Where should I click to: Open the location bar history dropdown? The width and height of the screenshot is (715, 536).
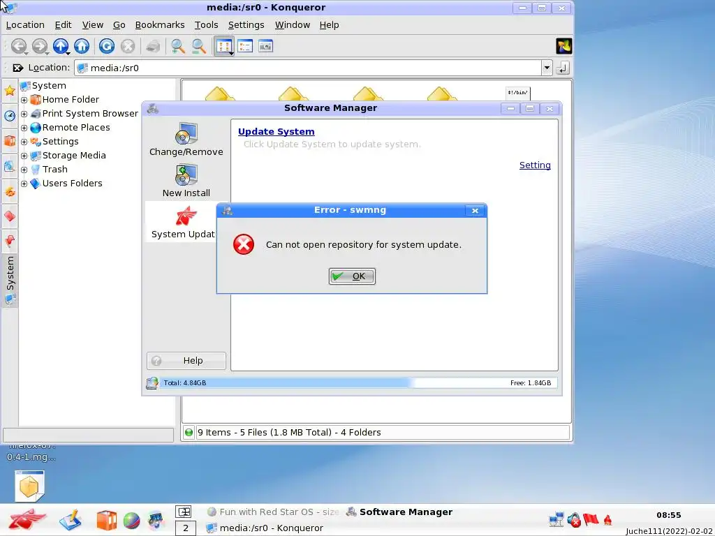tap(547, 68)
